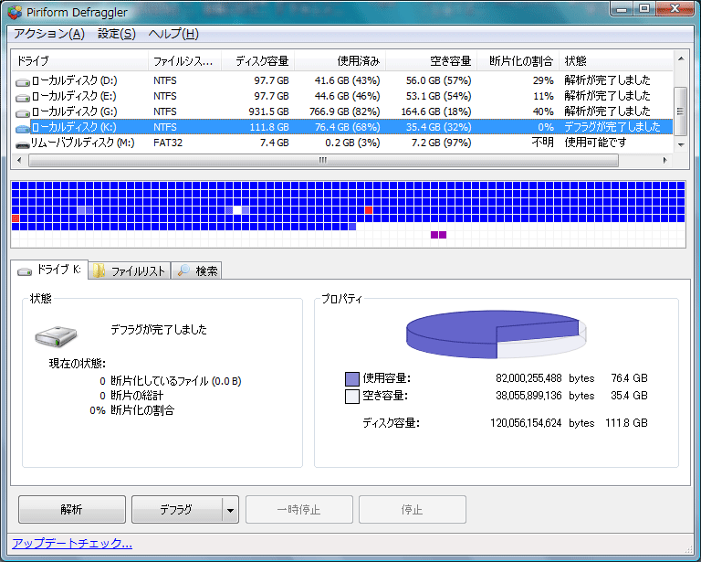Viewport: 701px width, 562px height.
Task: Click the folder icon on the ファイルリスト tab
Action: tap(99, 270)
